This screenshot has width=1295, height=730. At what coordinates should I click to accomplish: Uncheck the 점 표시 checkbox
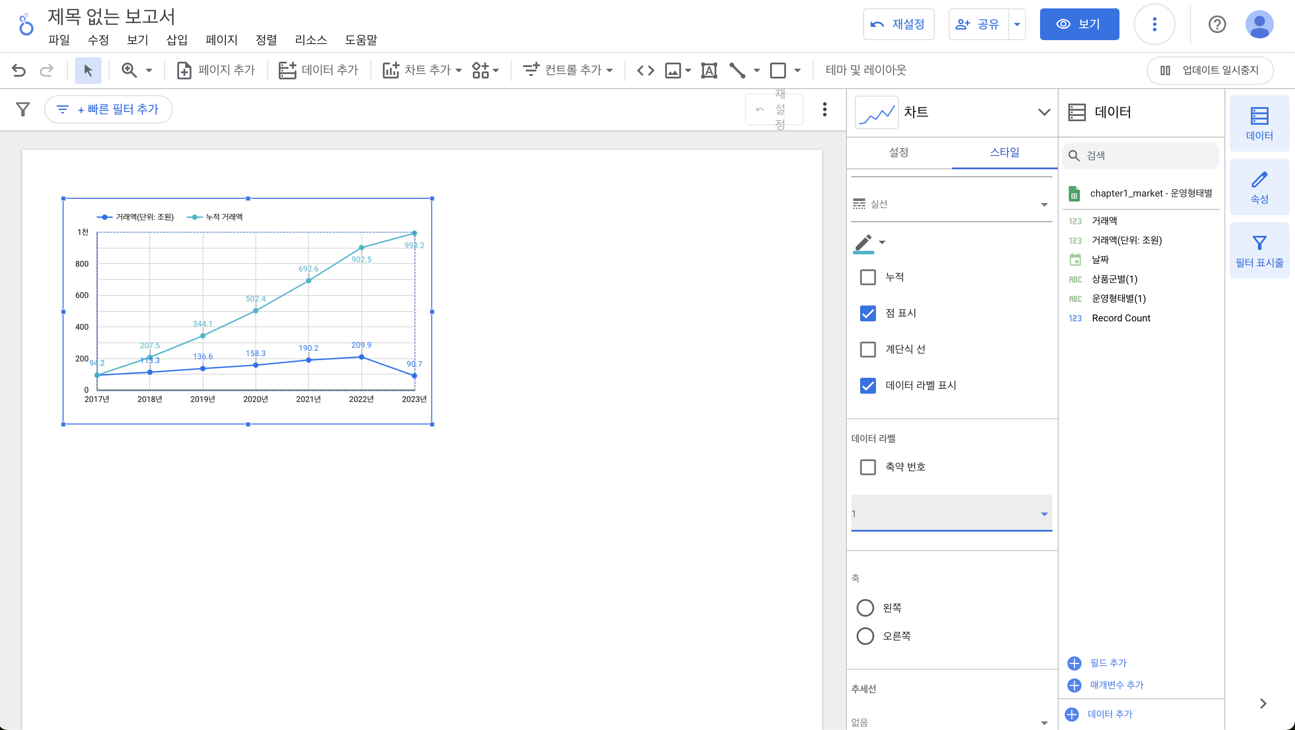868,313
